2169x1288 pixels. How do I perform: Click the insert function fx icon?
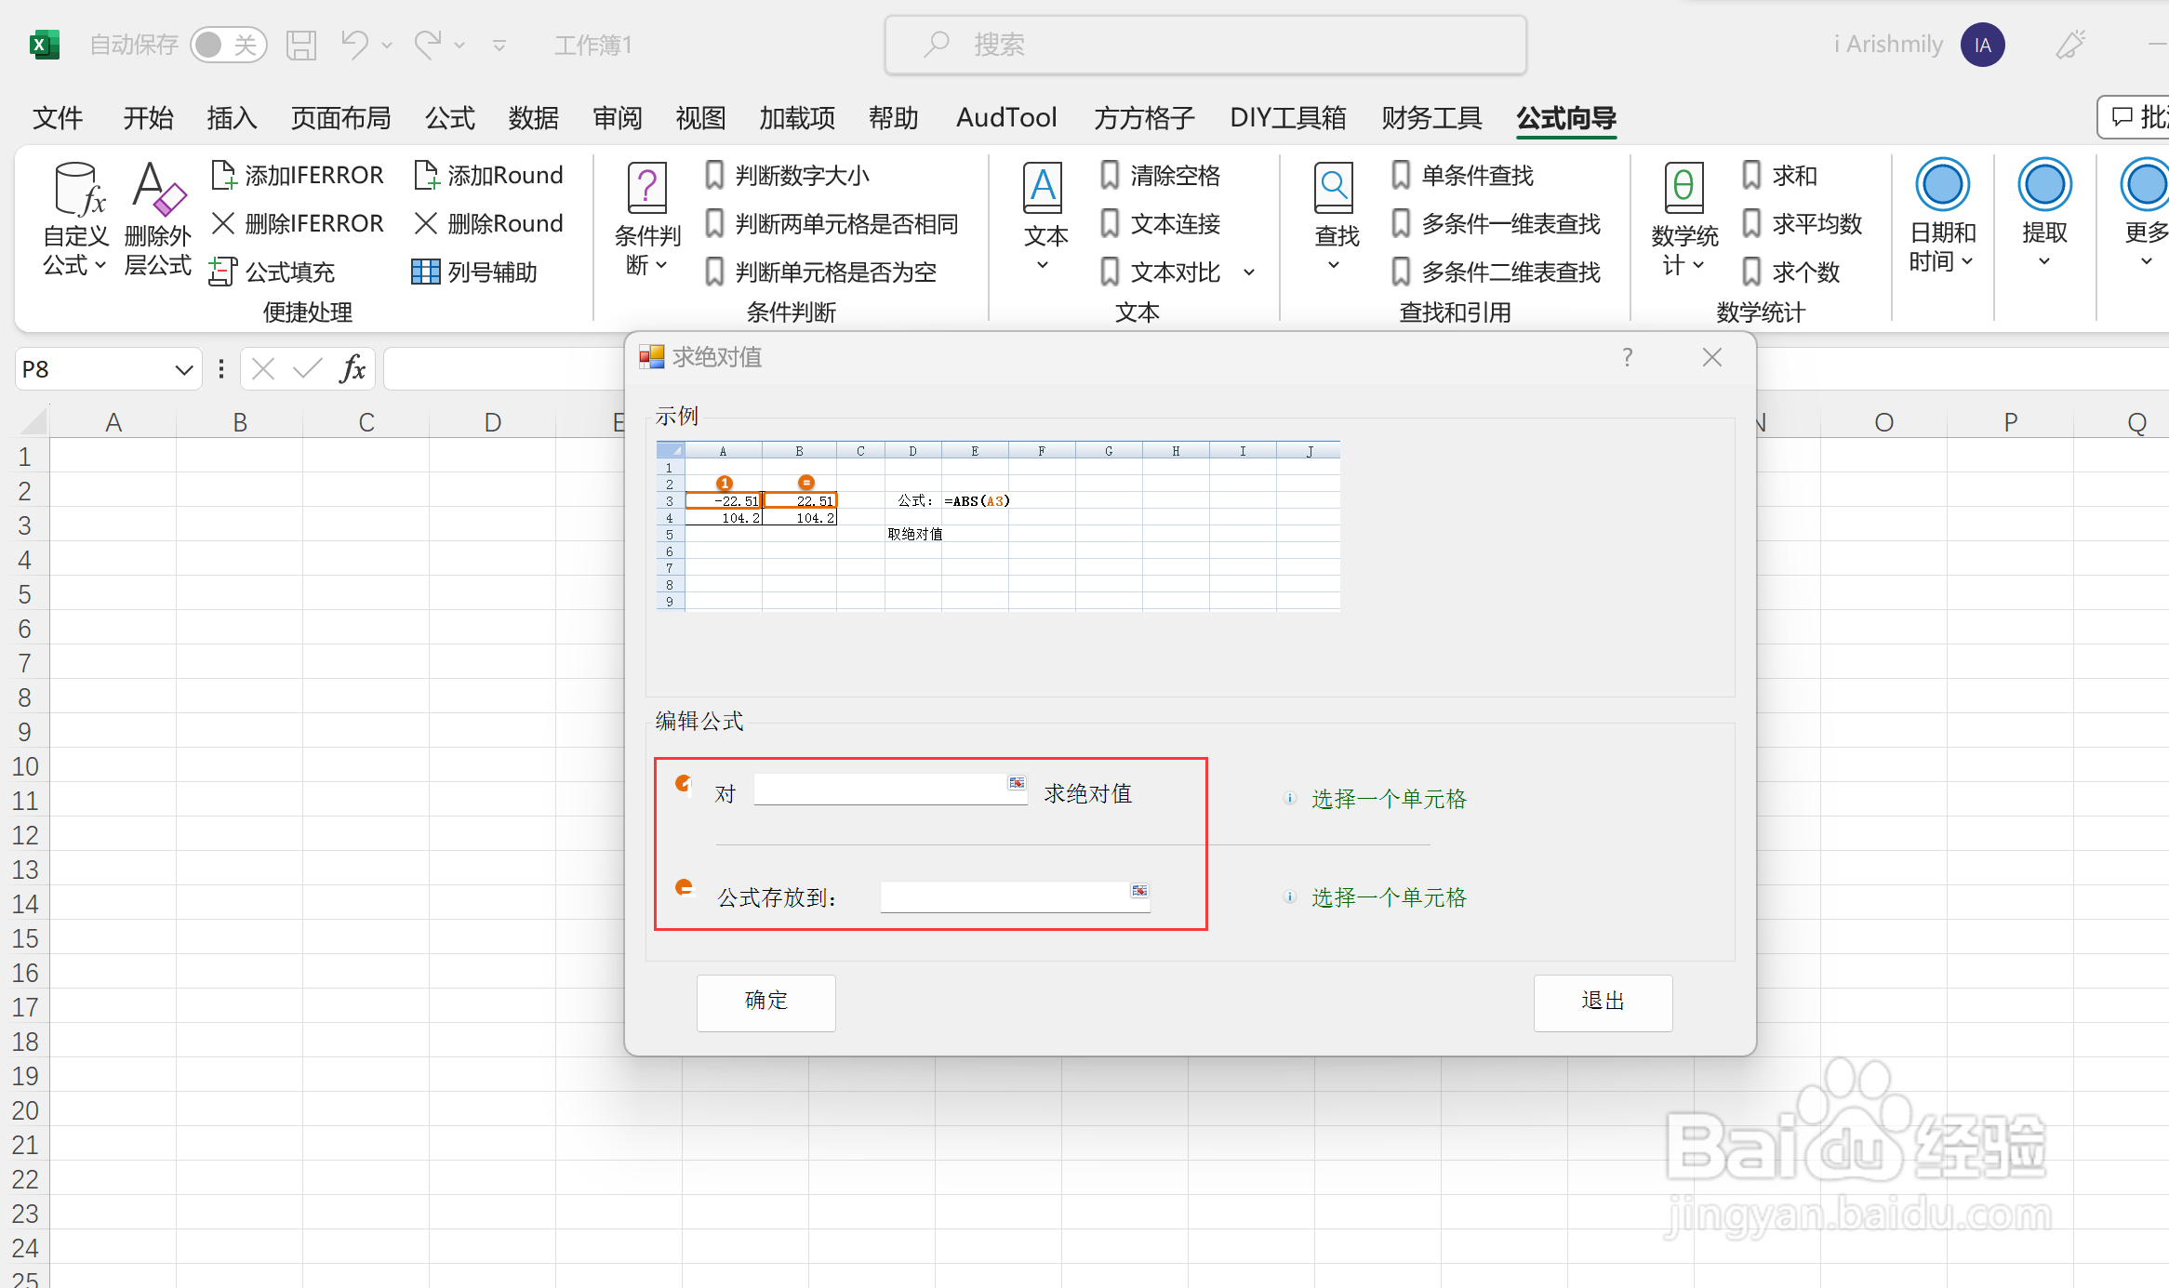pos(353,369)
